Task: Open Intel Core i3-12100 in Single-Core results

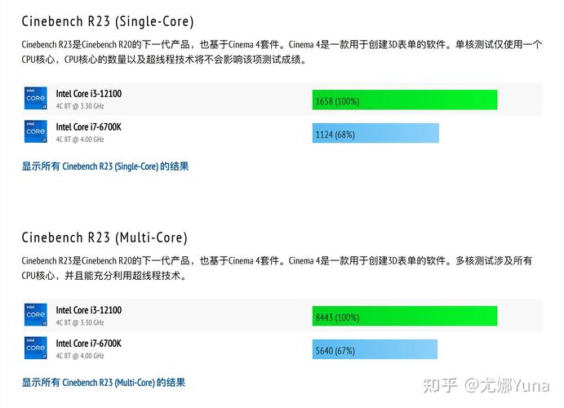Action: pyautogui.click(x=88, y=94)
